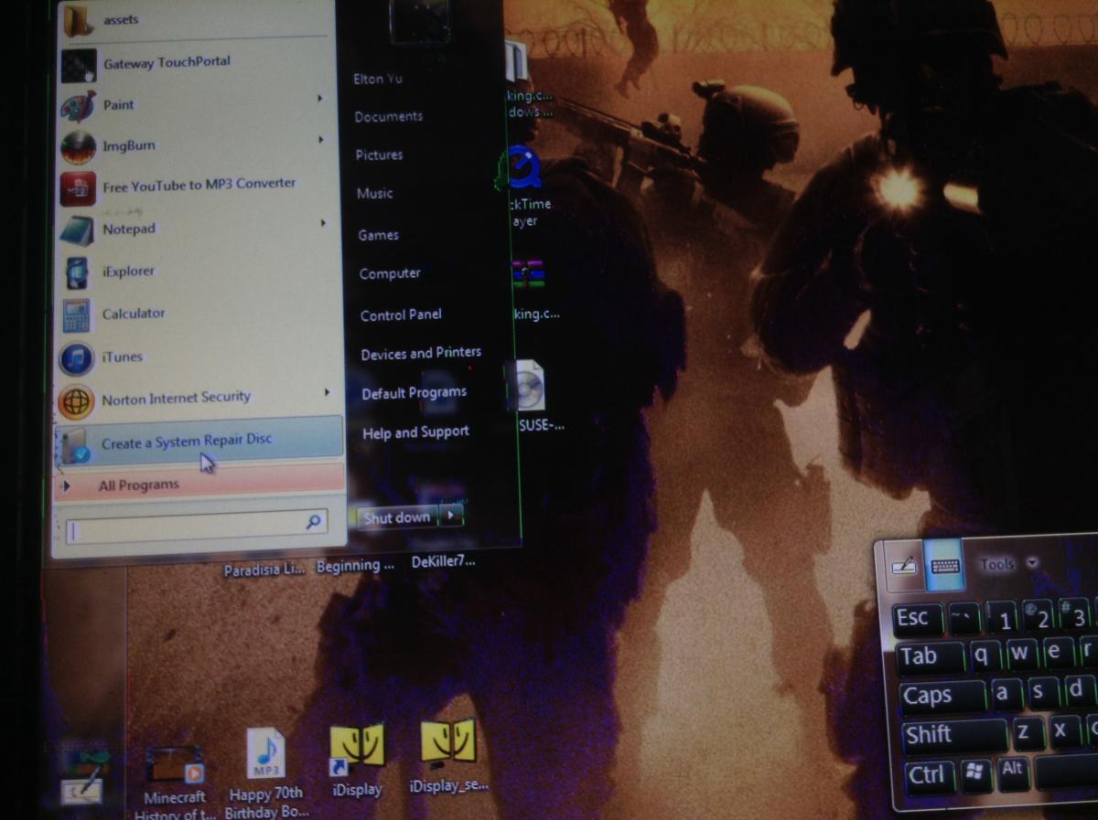Toggle the Ctrl key on touch keyboard
Viewport: 1098px width, 820px height.
pyautogui.click(x=930, y=775)
